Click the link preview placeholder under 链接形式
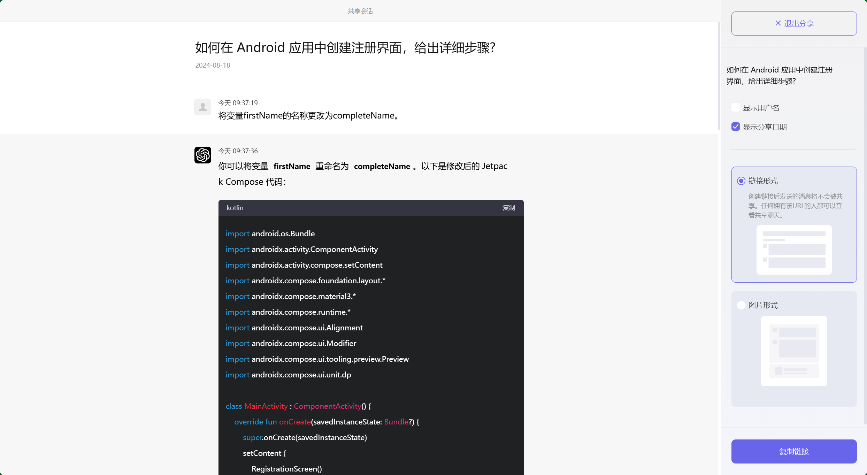 794,250
